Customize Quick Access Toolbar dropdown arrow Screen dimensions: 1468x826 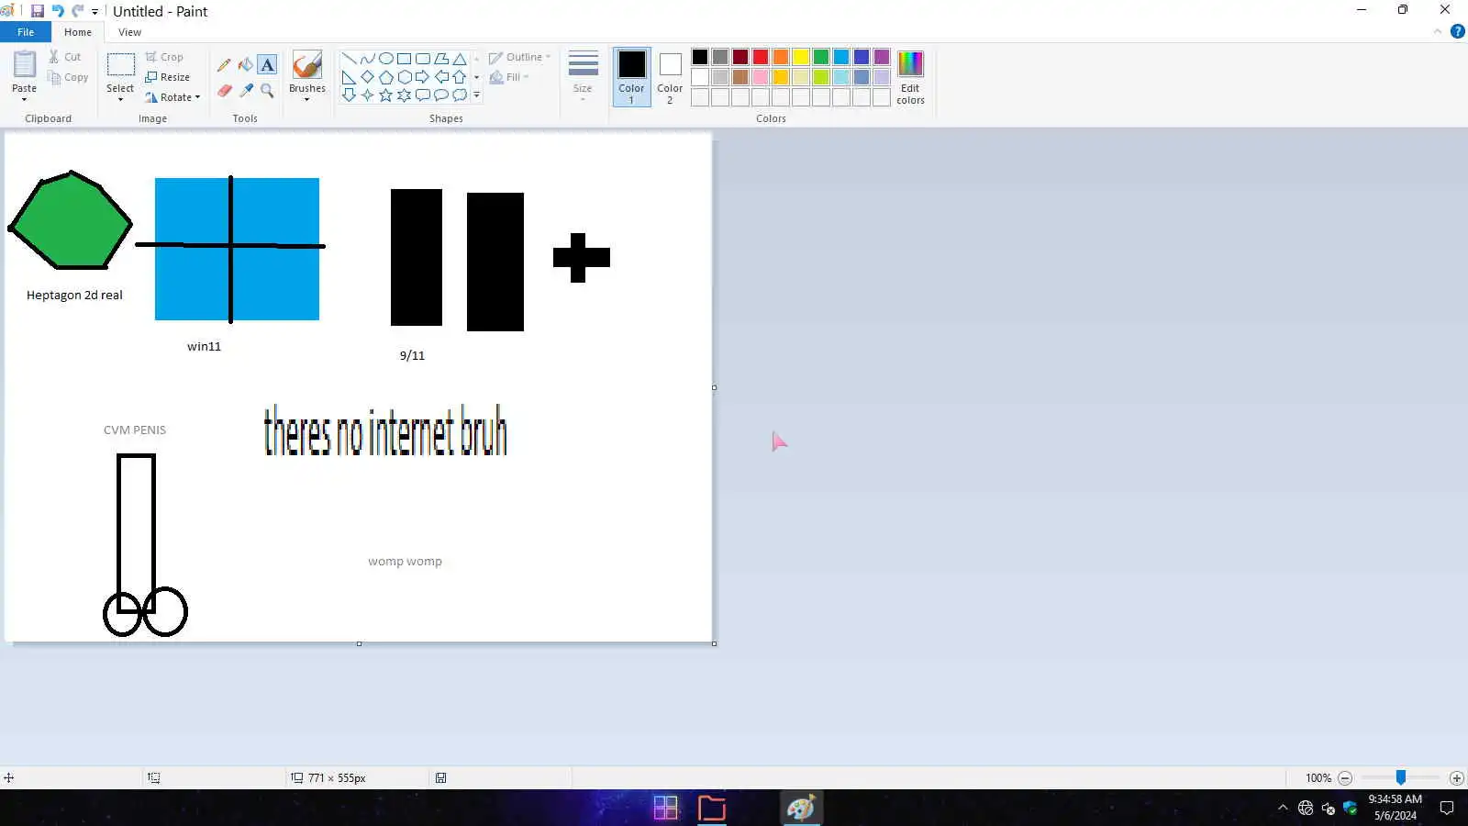(95, 12)
